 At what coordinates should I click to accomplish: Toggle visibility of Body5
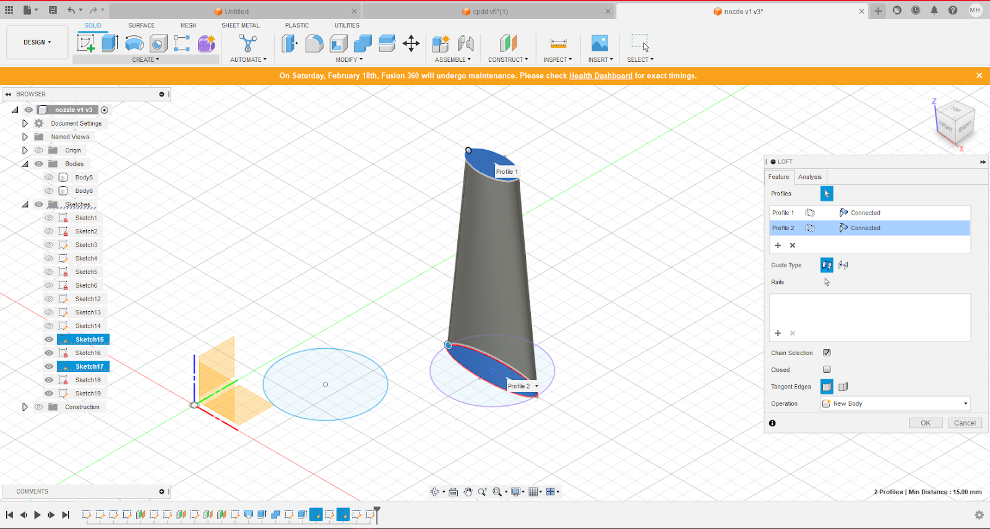[49, 178]
